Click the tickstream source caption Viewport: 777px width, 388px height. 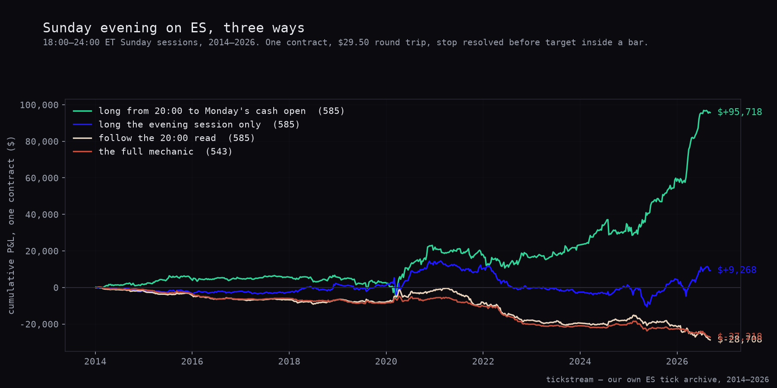657,379
